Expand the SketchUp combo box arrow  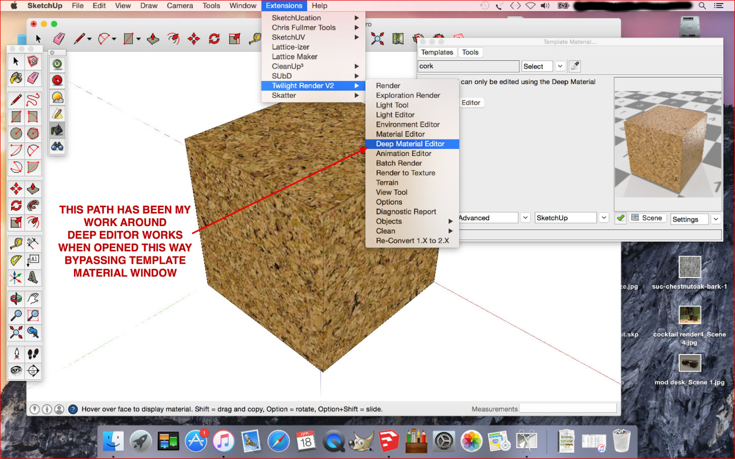604,218
